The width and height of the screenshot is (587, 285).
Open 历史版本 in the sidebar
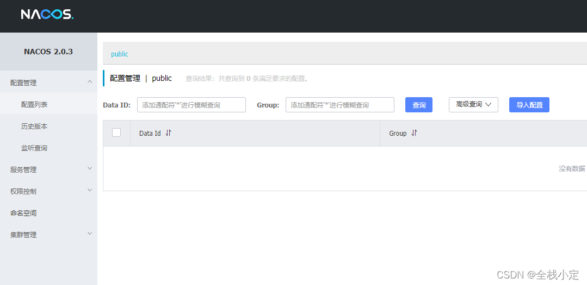click(48, 126)
